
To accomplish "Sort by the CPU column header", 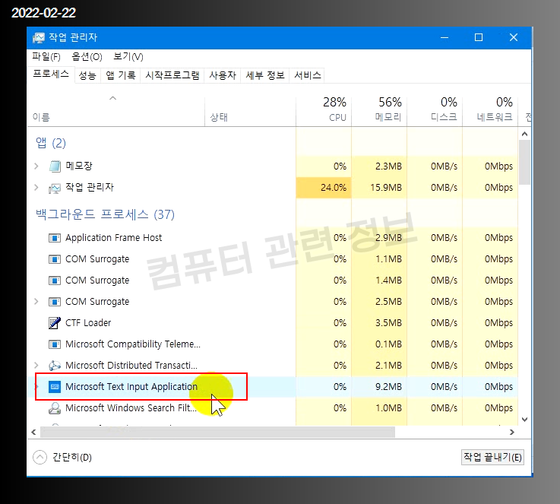I will coord(324,111).
